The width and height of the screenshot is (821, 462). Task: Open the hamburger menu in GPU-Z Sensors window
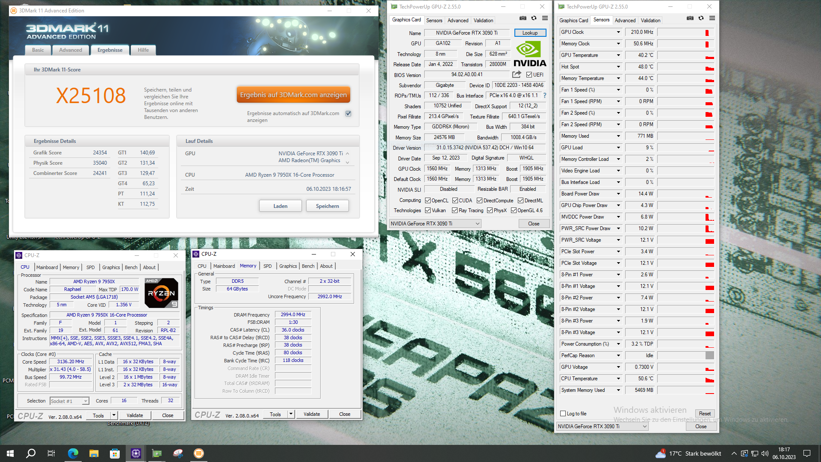(x=712, y=18)
